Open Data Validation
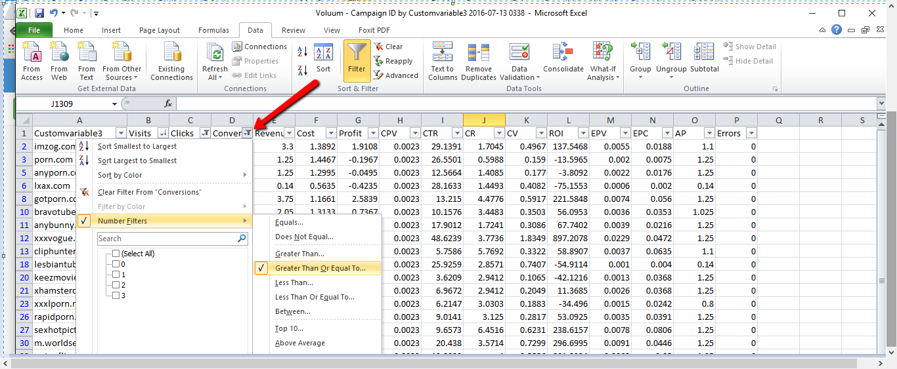897x369 pixels. 519,61
